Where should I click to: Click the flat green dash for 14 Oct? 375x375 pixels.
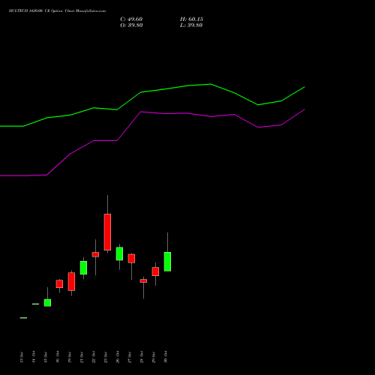tap(35, 304)
